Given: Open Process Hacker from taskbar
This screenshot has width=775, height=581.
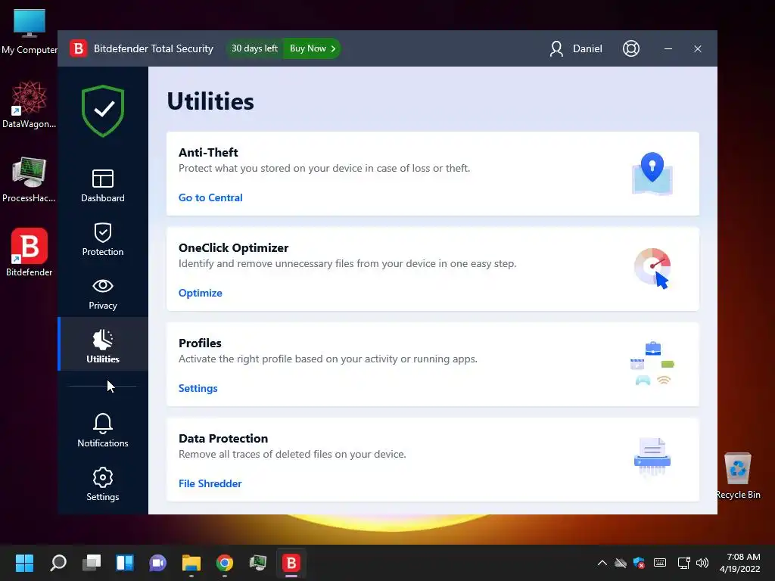Looking at the screenshot, I should click(257, 563).
